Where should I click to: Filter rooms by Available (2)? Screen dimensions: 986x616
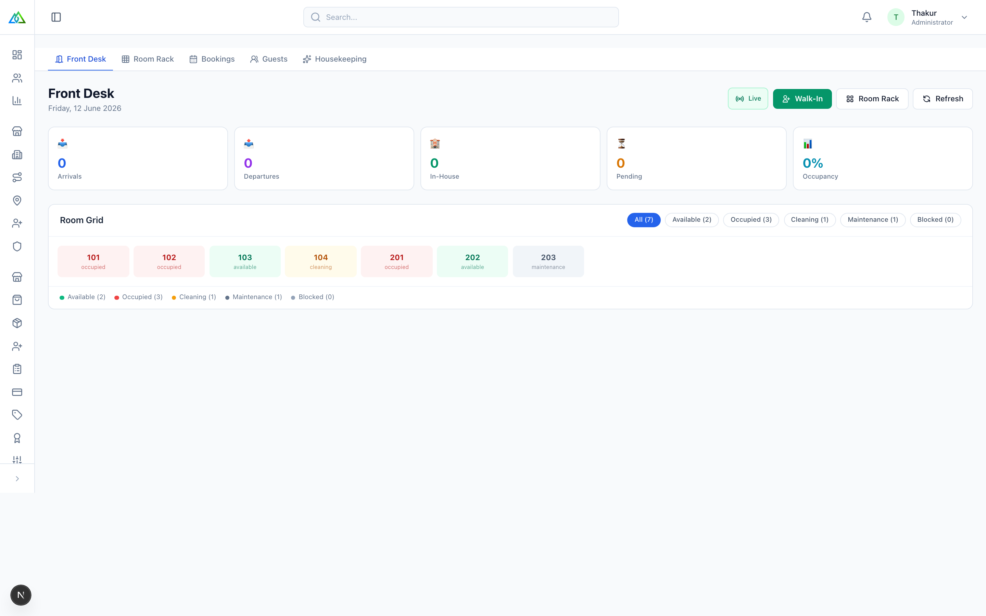(692, 220)
